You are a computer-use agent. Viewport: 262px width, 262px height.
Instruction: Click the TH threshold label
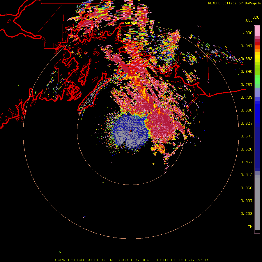click(x=250, y=227)
